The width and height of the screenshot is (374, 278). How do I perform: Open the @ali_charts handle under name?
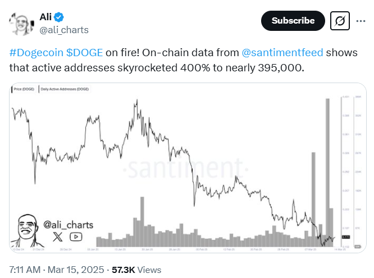(x=64, y=30)
